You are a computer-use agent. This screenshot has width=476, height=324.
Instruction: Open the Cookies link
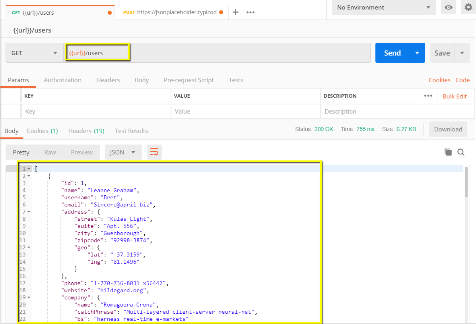(x=439, y=80)
